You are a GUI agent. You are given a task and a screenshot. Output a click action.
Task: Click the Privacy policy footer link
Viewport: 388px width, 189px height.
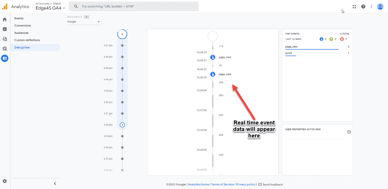click(x=246, y=185)
